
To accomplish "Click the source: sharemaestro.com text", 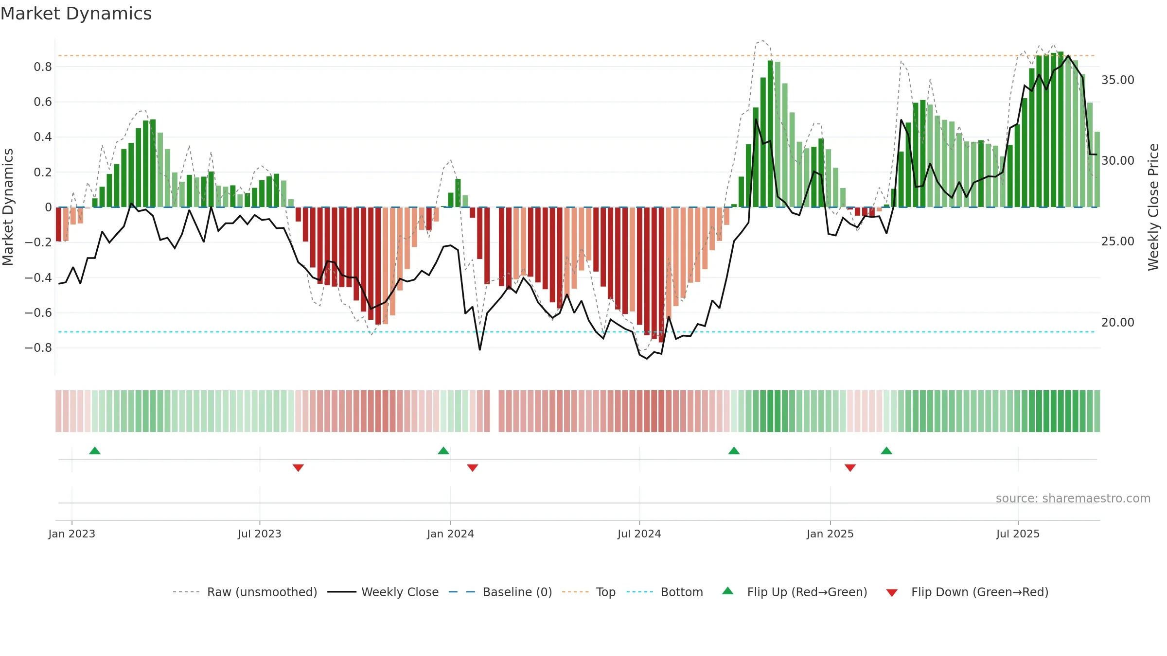I will [x=1073, y=498].
